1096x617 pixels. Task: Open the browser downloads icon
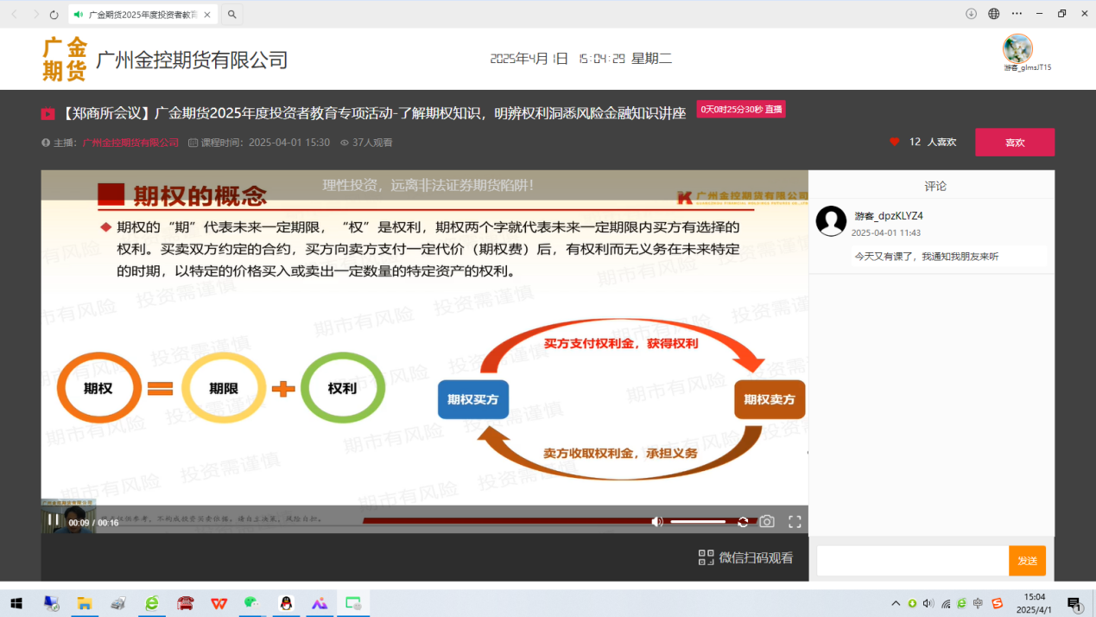(971, 14)
